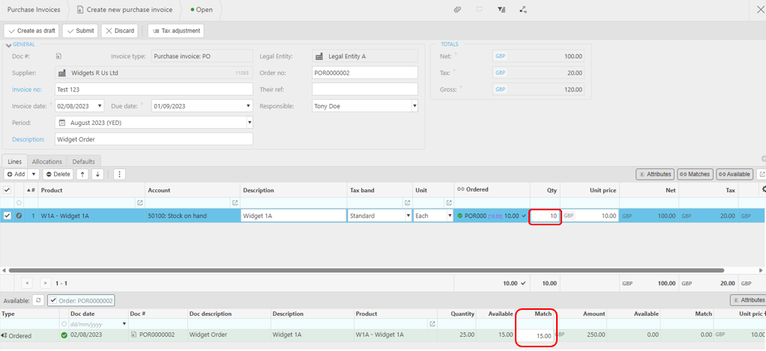This screenshot has height=351, width=766.
Task: Open the Unit filter lookup icon
Action: pos(448,202)
